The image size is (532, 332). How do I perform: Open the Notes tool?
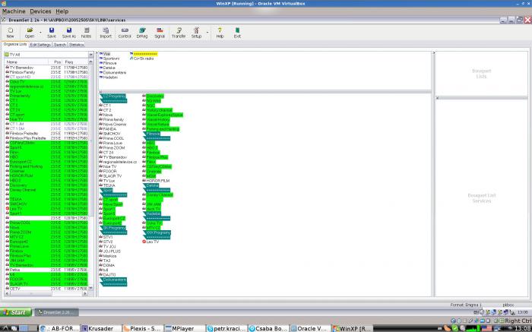[x=86, y=33]
